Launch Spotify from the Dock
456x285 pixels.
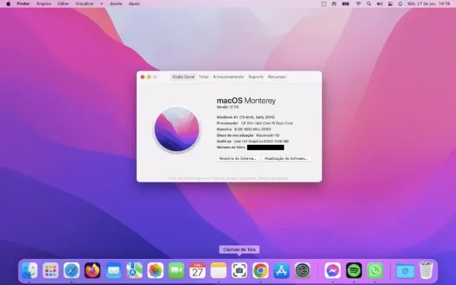coord(354,271)
